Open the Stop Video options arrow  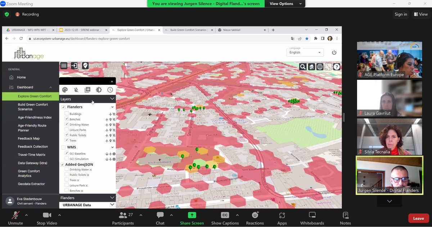click(x=59, y=215)
